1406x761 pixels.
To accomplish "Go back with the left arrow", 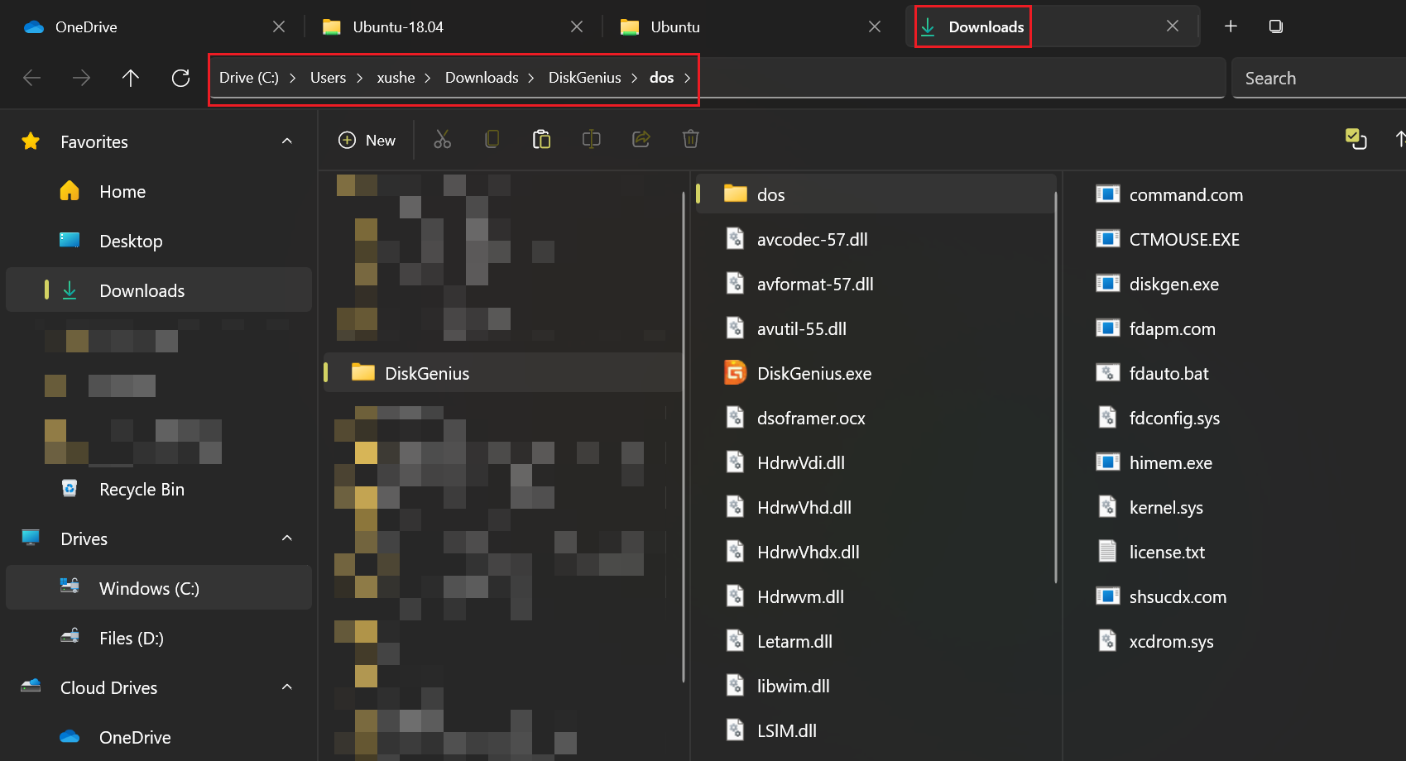I will click(x=32, y=78).
